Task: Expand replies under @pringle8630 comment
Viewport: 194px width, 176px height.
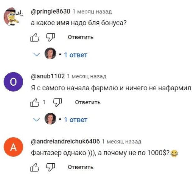Action: click(x=75, y=55)
